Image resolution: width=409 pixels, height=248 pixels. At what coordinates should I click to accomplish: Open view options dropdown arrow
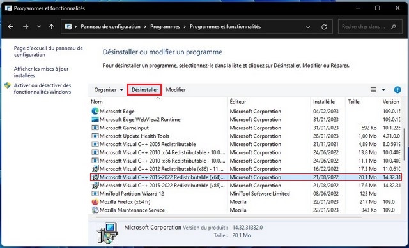pos(383,90)
